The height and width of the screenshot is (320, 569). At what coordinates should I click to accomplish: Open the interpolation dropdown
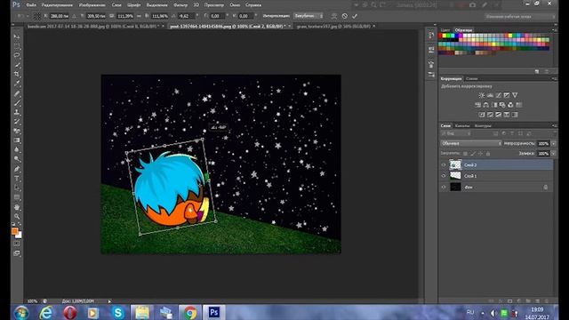(x=309, y=16)
